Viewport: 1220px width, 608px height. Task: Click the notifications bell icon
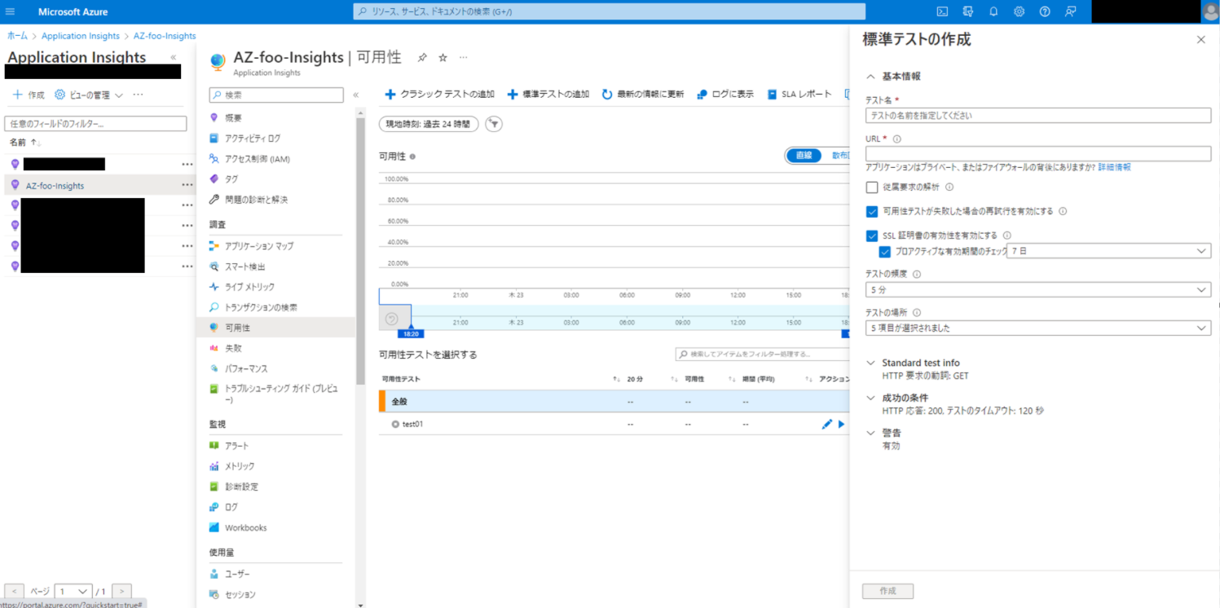point(993,11)
